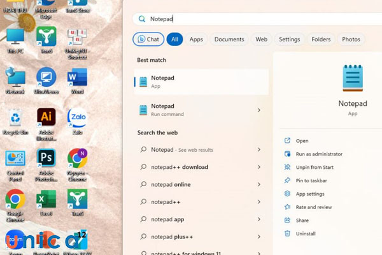Image resolution: width=382 pixels, height=255 pixels.
Task: Switch to the Folders filter tab
Action: [x=321, y=39]
